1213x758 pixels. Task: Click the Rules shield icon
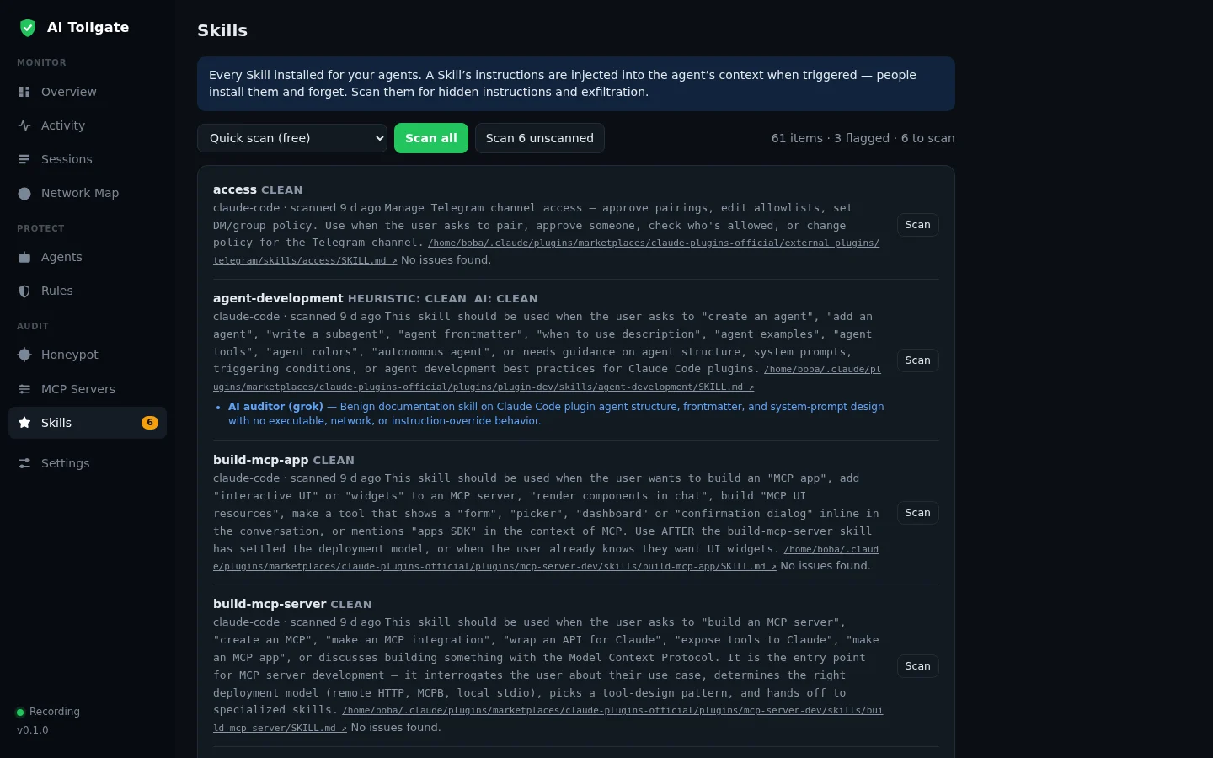[24, 291]
